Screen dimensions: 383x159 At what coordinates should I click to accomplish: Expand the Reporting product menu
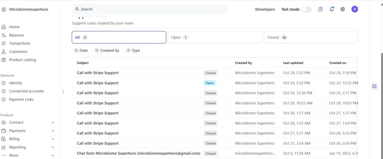[53, 147]
